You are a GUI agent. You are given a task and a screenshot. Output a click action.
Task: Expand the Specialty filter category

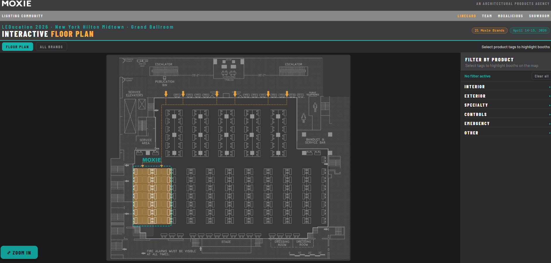pyautogui.click(x=507, y=105)
